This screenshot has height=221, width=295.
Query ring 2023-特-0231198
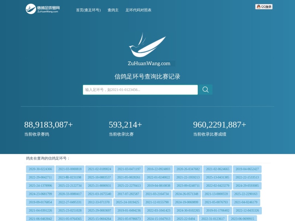70,178
